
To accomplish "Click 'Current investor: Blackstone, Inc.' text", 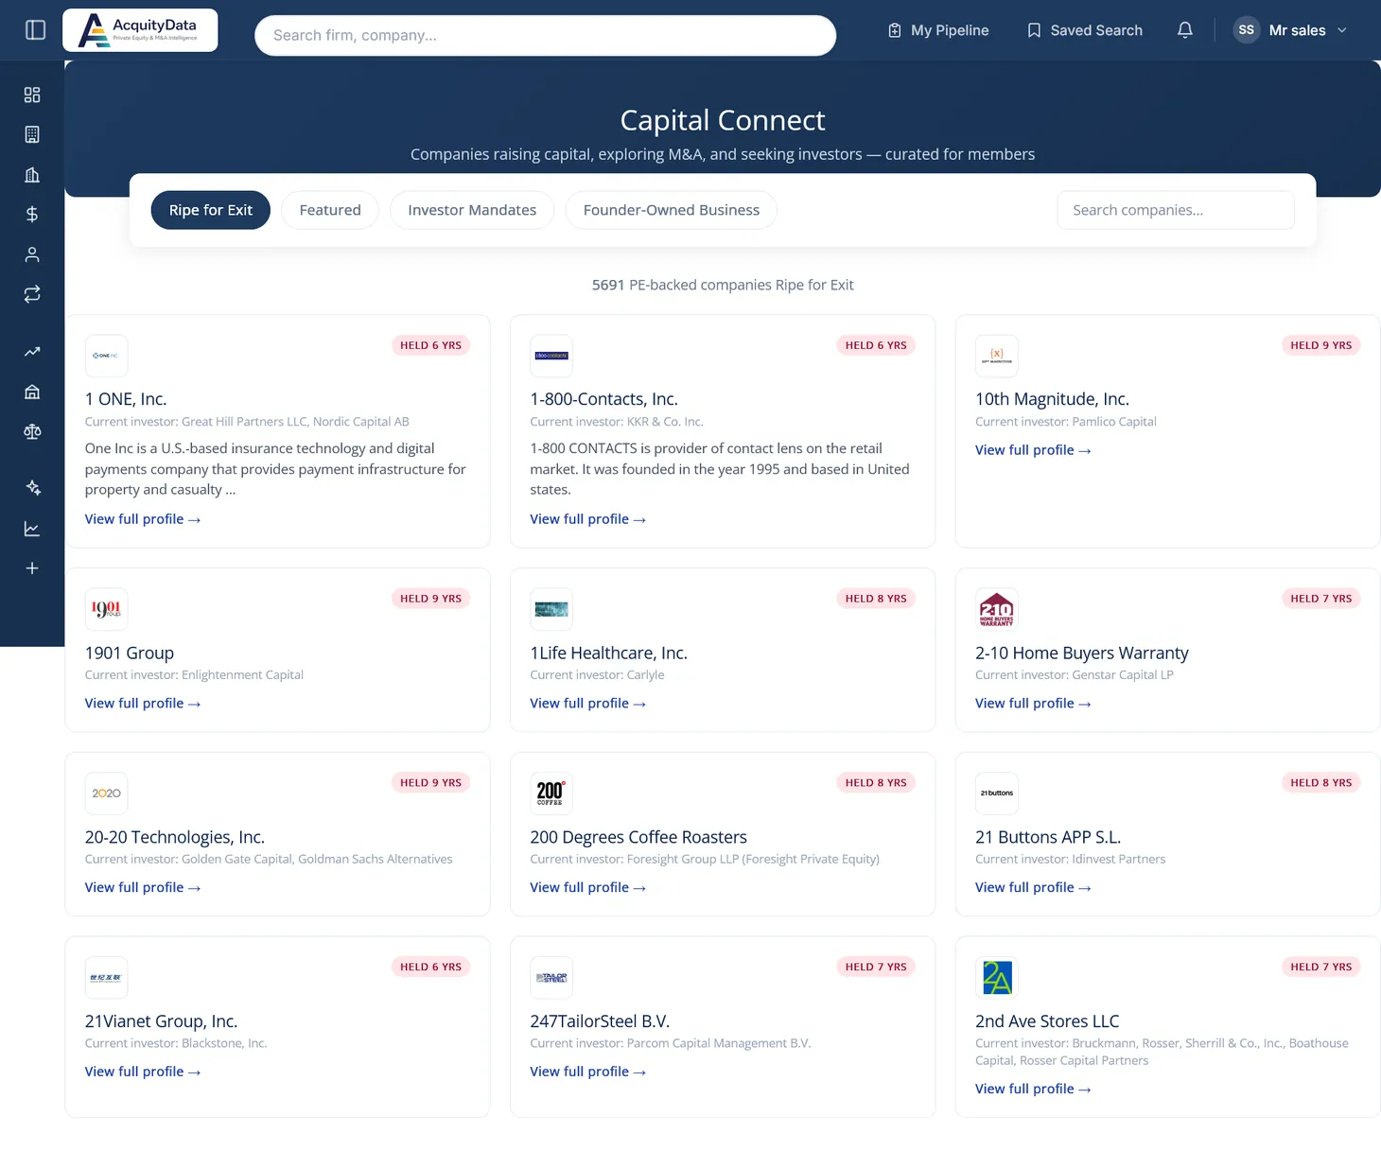I will coord(176,1043).
